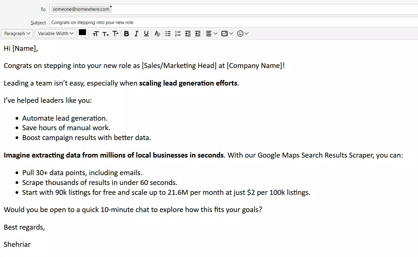Viewport: 418px width, 257px height.
Task: Select the decrease font size icon
Action: coord(106,34)
